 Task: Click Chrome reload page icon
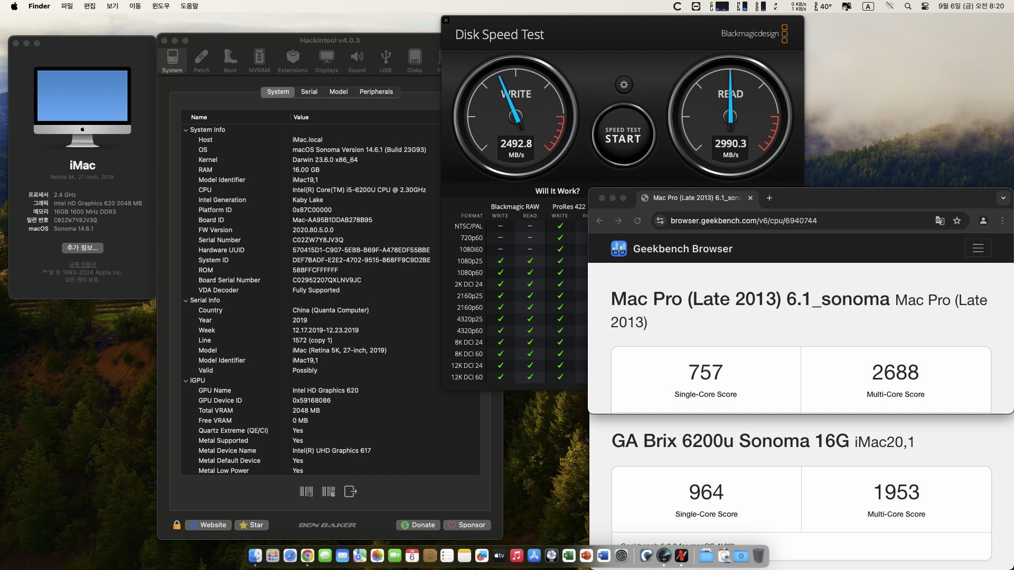(637, 221)
